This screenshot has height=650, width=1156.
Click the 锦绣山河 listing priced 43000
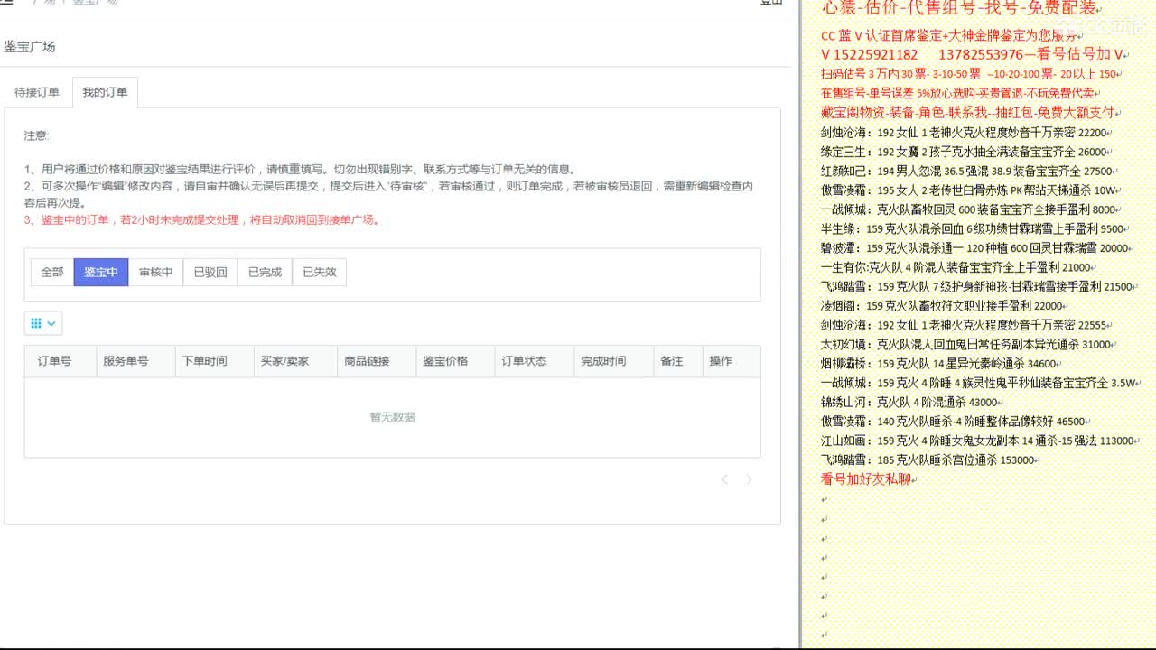[909, 403]
